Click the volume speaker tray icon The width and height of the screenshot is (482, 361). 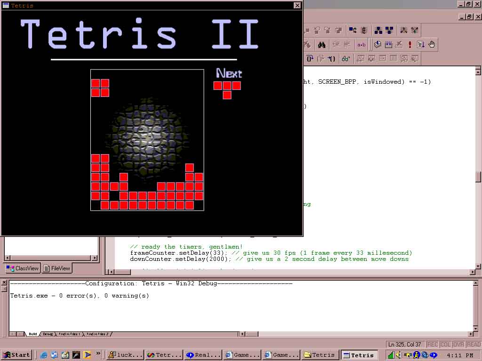398,355
